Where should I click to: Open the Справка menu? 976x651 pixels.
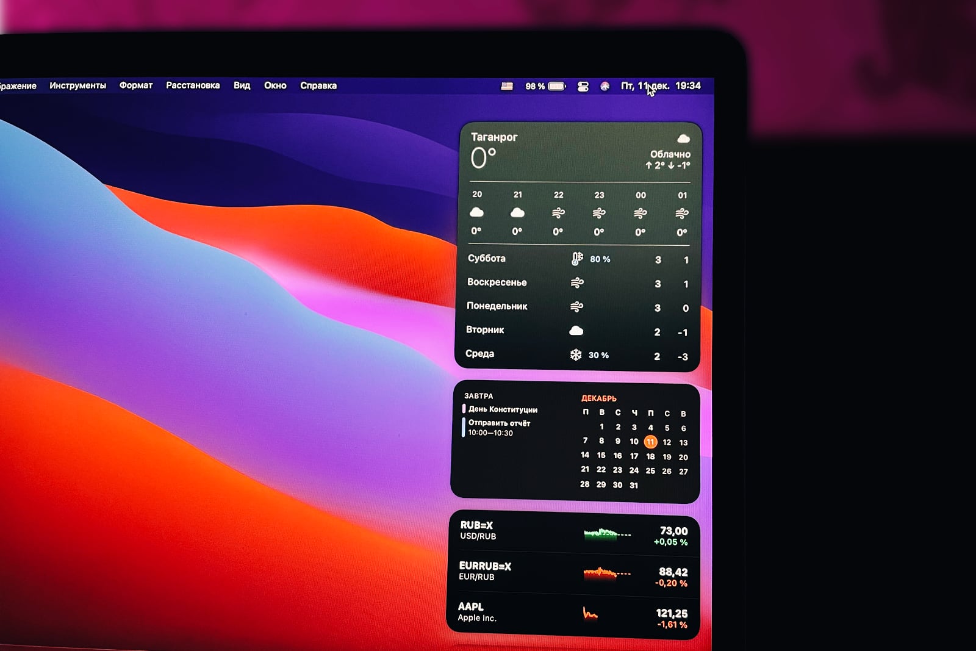pyautogui.click(x=318, y=85)
